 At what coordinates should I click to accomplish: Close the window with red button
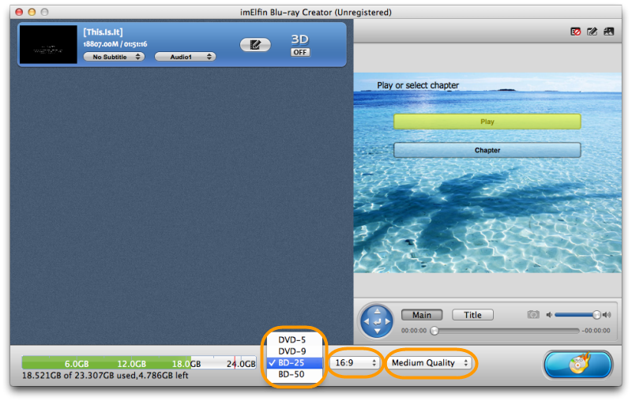point(19,12)
